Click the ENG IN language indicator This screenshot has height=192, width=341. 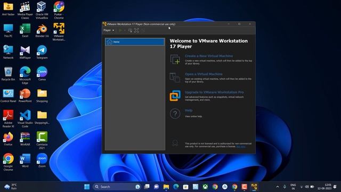click(x=293, y=187)
